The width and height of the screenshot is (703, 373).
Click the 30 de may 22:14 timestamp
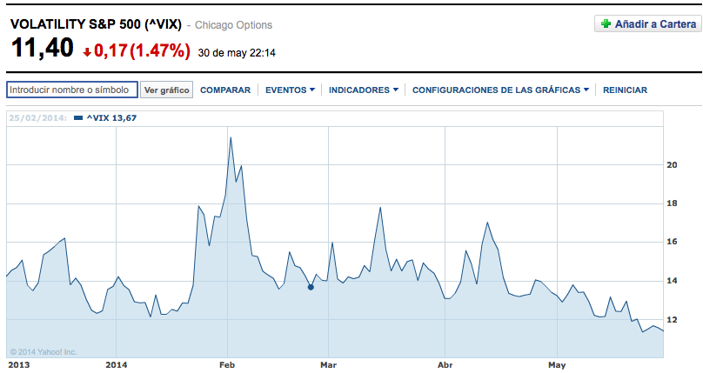click(x=237, y=53)
